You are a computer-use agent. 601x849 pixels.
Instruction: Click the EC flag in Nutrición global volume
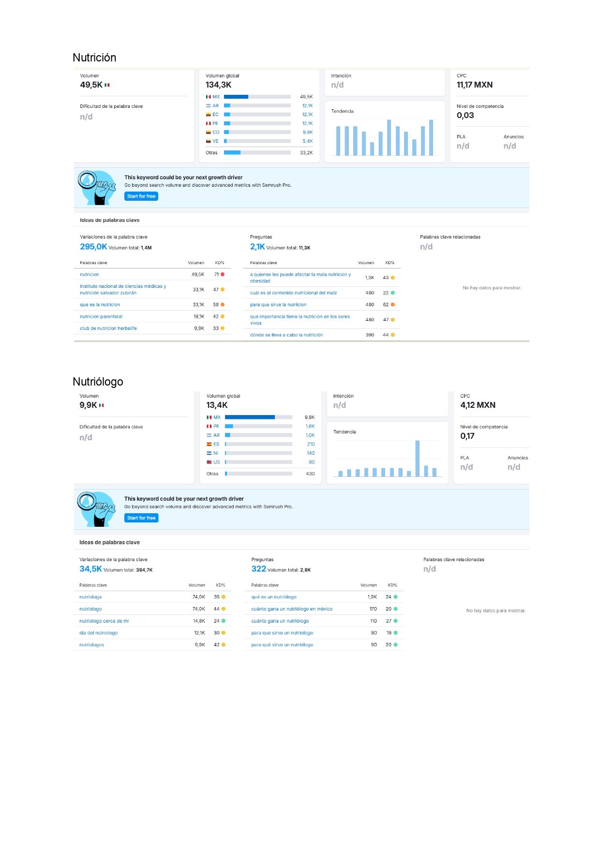(209, 115)
